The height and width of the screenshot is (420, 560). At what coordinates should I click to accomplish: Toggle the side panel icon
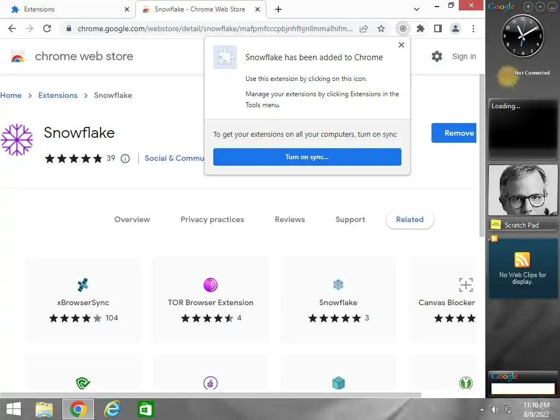click(438, 28)
